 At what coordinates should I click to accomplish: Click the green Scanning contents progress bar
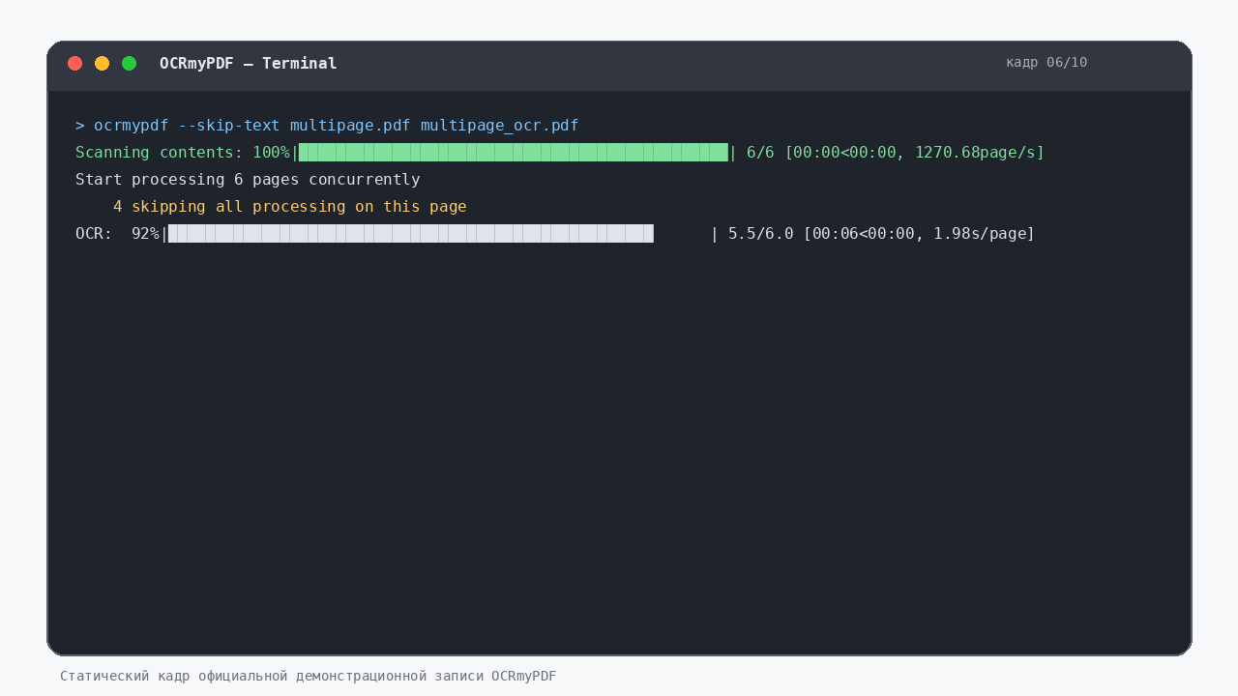coord(513,153)
